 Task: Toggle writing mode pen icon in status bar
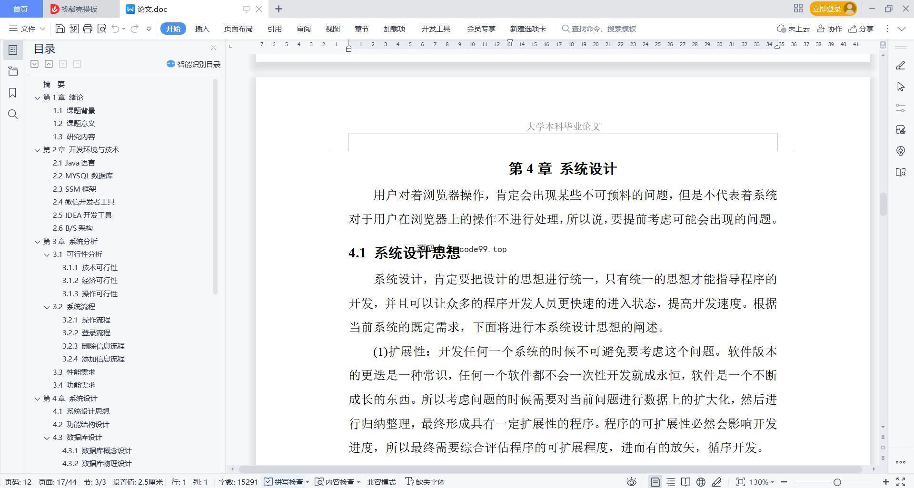716,482
